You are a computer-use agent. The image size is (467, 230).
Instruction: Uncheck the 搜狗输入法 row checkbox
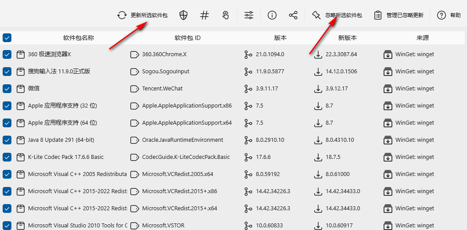tap(7, 72)
